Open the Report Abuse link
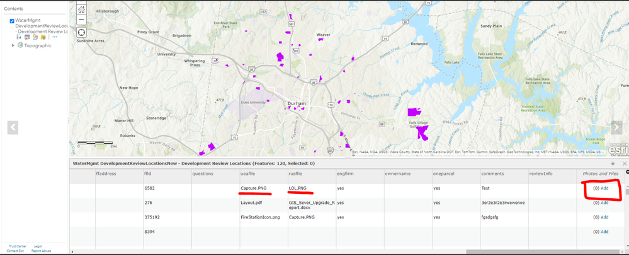This screenshot has width=629, height=255. 42,251
